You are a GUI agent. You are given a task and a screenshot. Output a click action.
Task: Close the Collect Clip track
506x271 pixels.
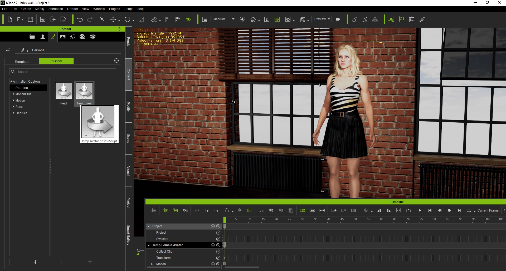(x=218, y=252)
